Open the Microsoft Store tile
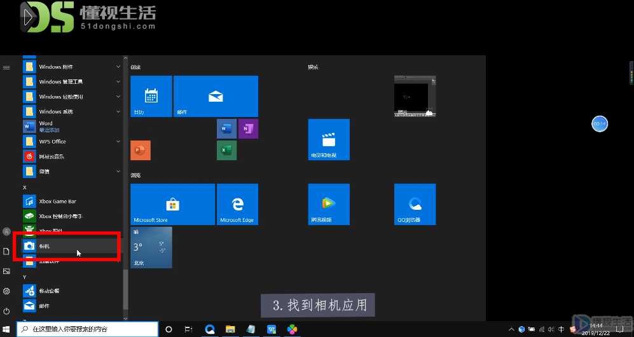The width and height of the screenshot is (634, 337). (172, 204)
